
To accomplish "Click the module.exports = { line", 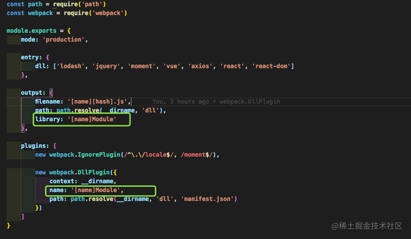I will (38, 31).
